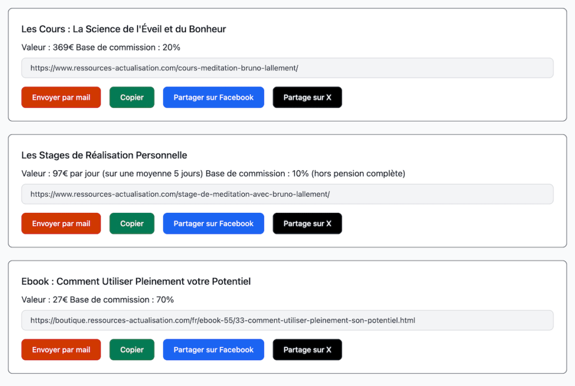The image size is (575, 386).
Task: Select the ebook-55 boutique URL field
Action: [287, 320]
